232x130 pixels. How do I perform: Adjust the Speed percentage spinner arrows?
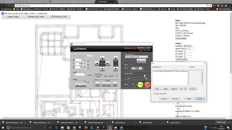[141, 68]
